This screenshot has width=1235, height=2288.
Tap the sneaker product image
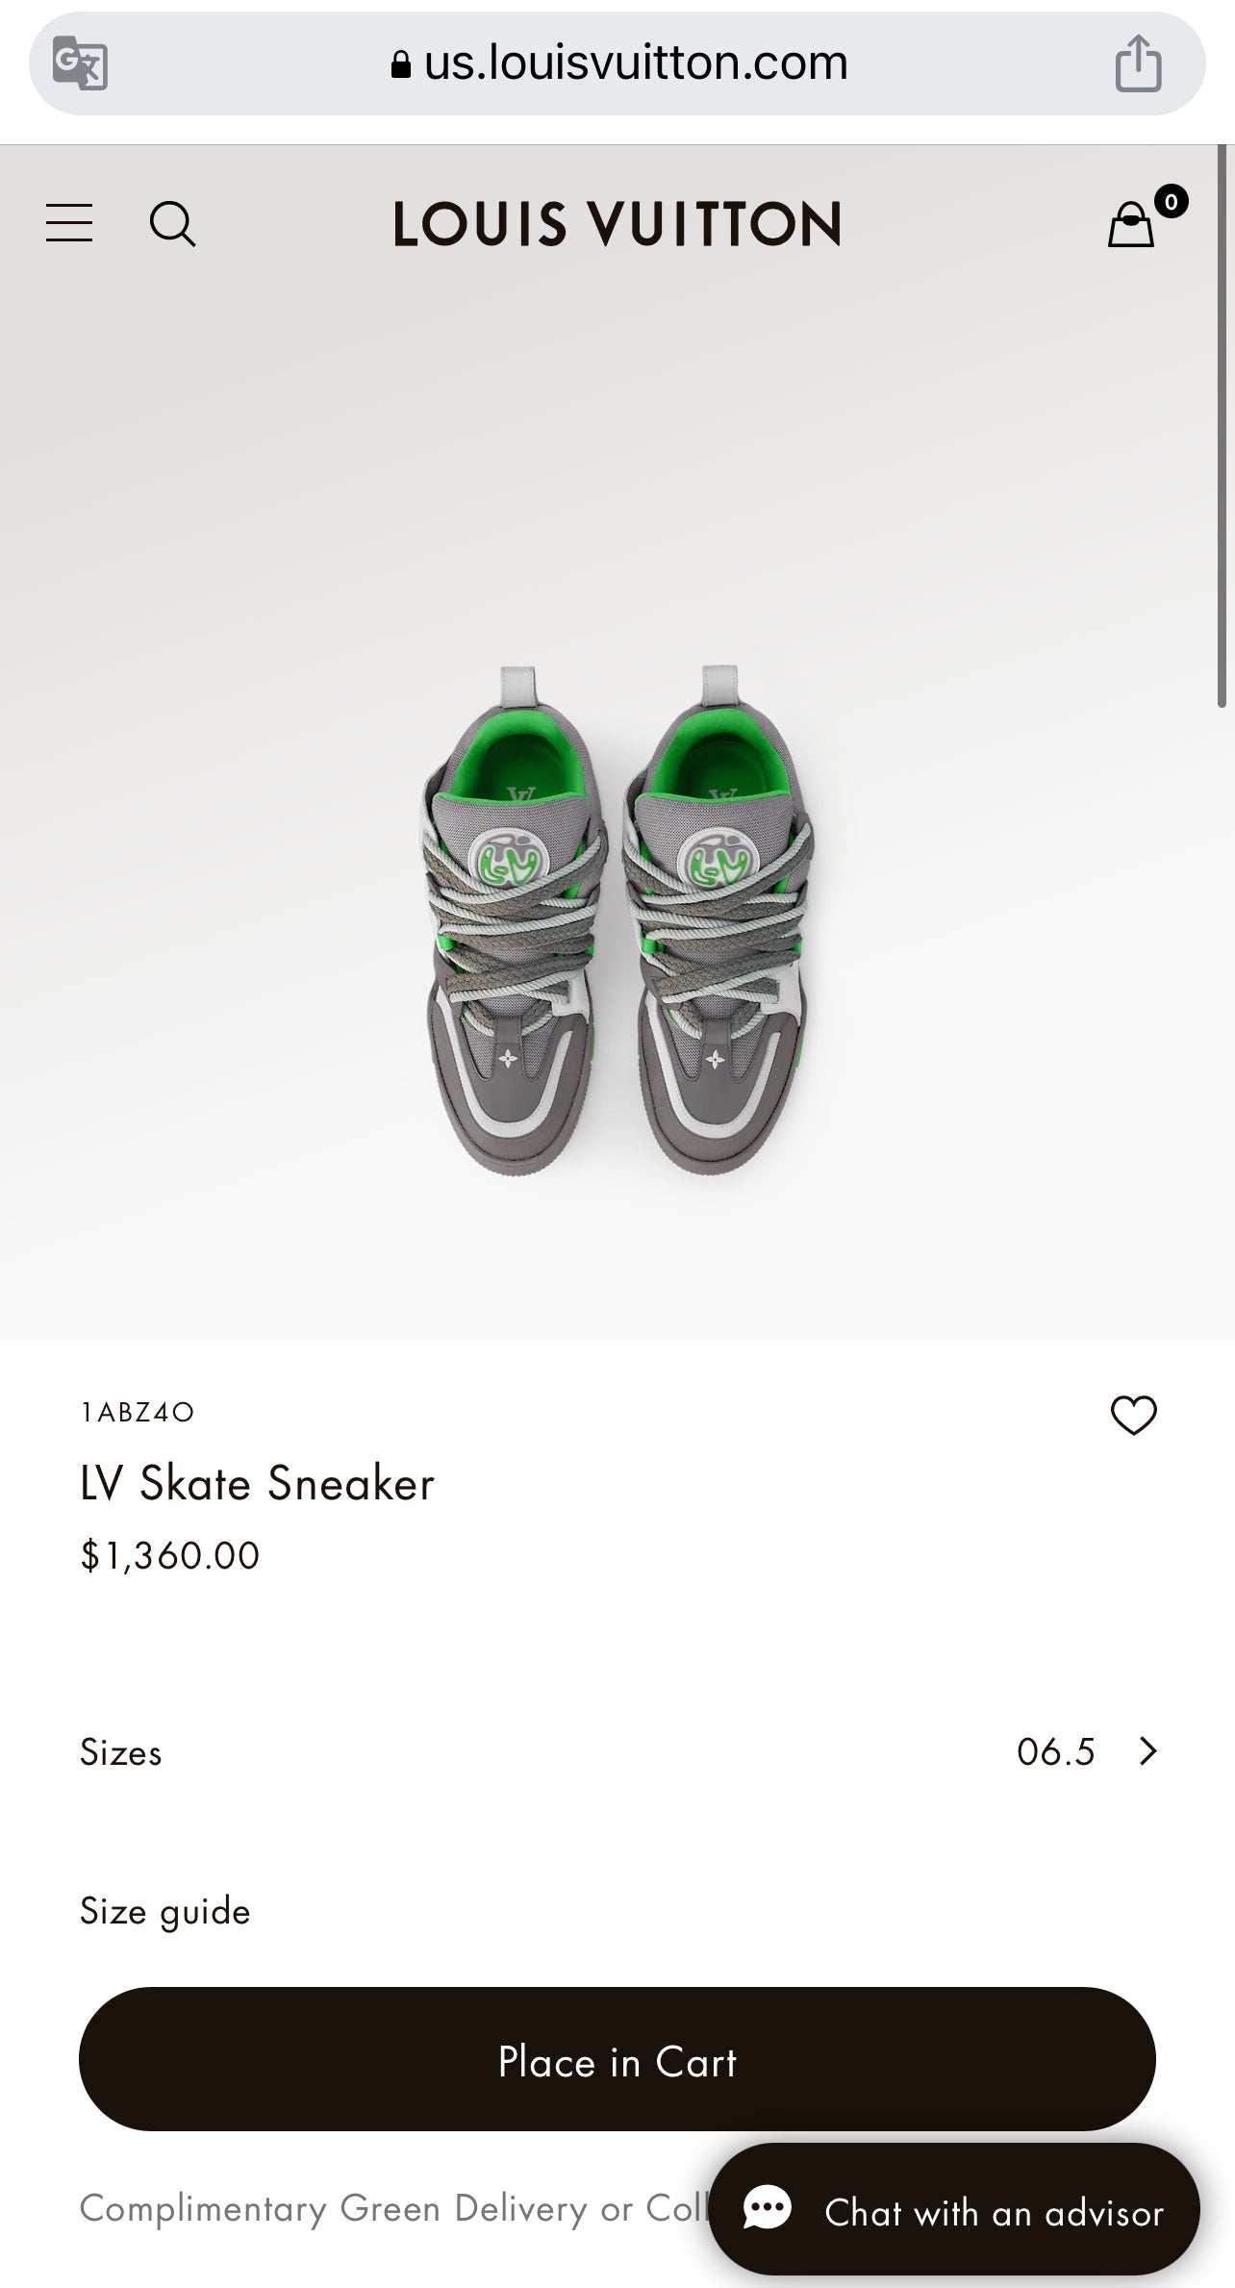(617, 918)
